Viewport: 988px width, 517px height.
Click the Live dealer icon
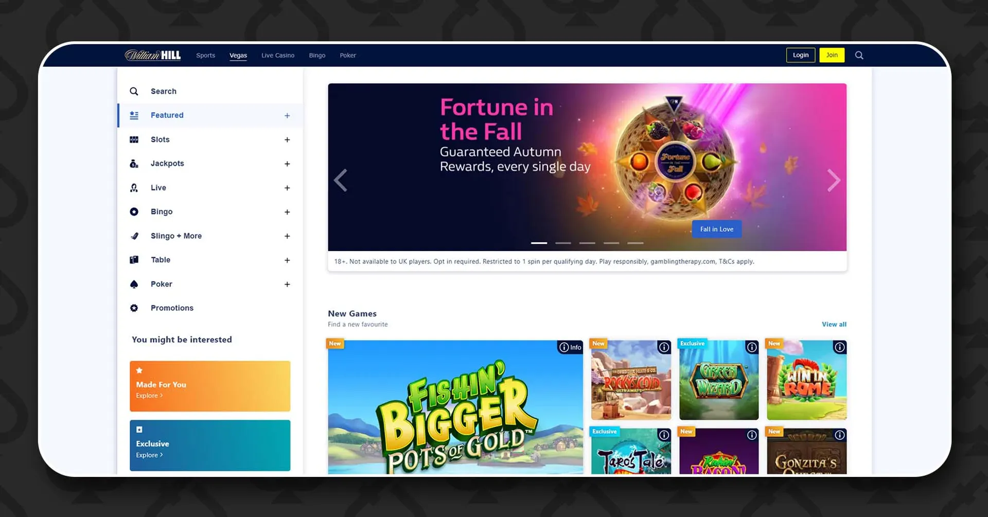click(134, 188)
